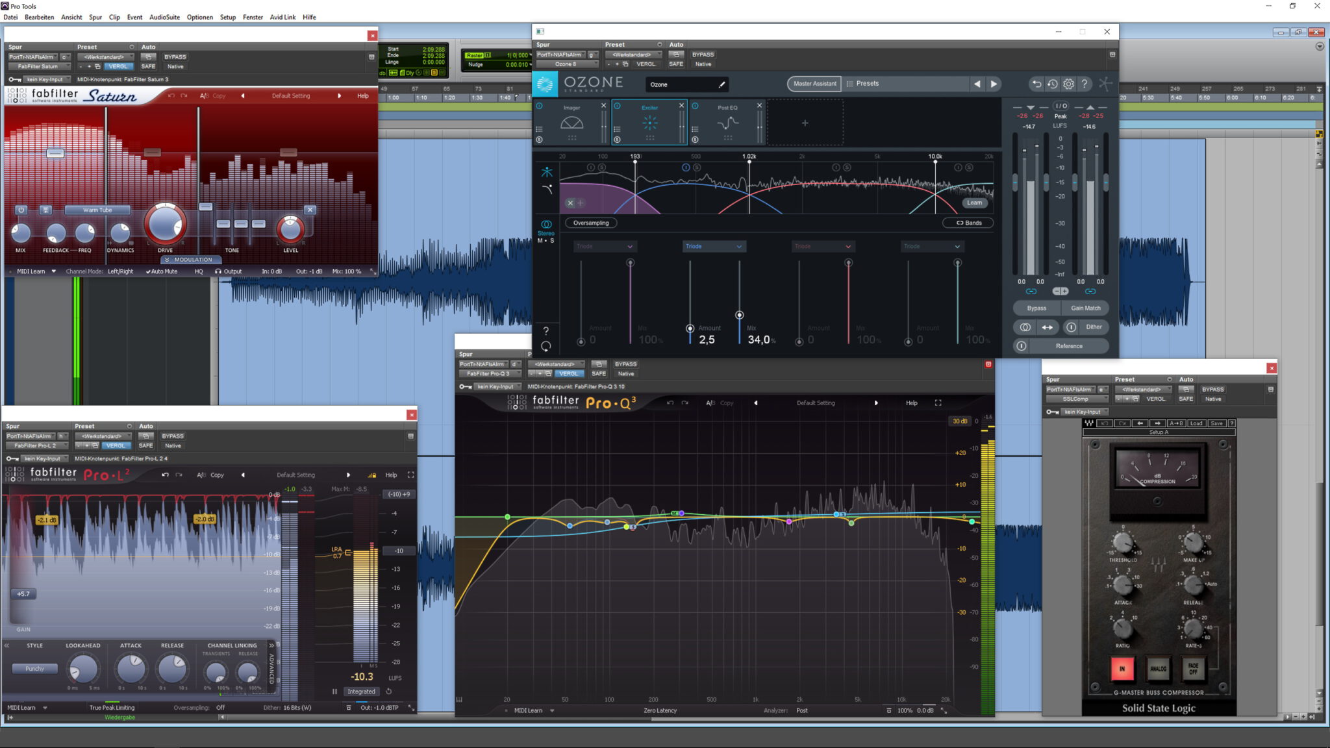The height and width of the screenshot is (748, 1330).
Task: Click the Ozone input gain link icon
Action: [1031, 292]
